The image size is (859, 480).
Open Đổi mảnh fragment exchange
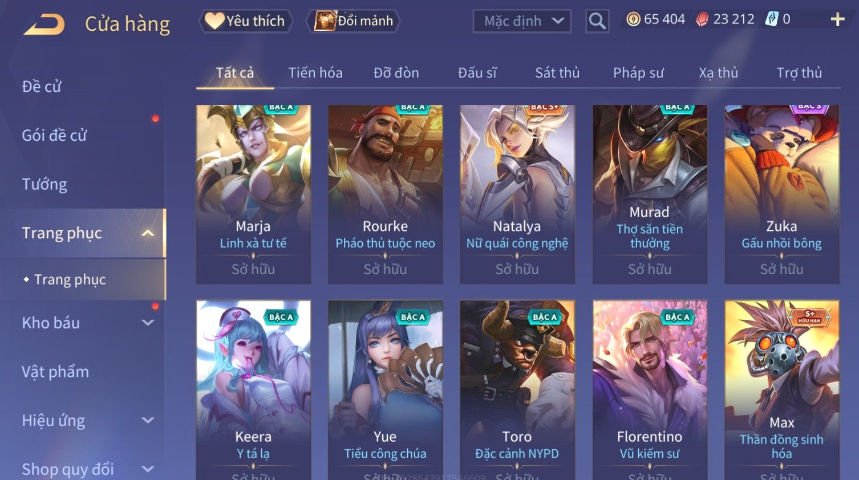point(354,21)
